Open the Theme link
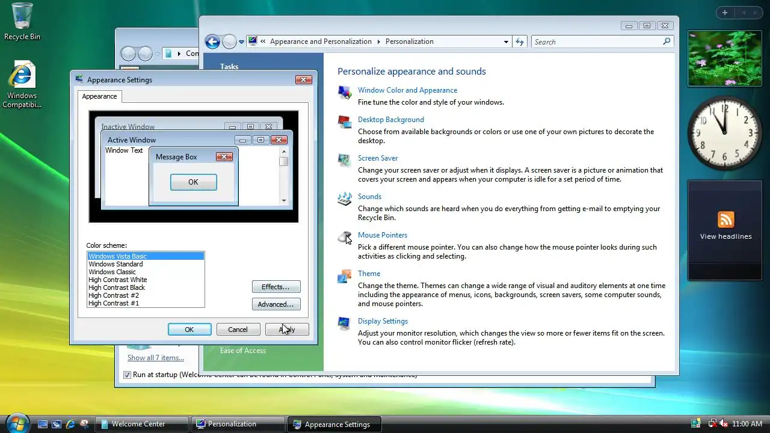Image resolution: width=770 pixels, height=433 pixels. (x=369, y=274)
